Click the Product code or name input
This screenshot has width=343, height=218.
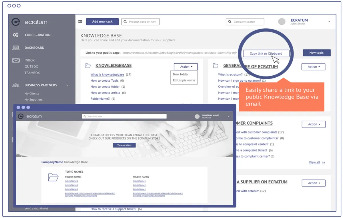click(141, 22)
